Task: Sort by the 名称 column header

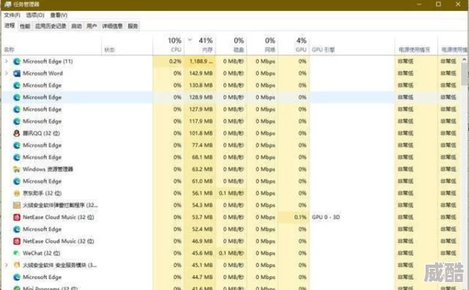Action: pos(51,45)
